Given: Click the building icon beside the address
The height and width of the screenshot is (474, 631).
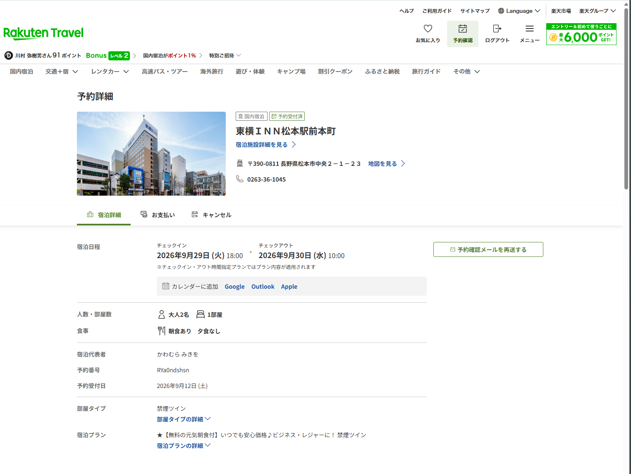Looking at the screenshot, I should point(240,163).
